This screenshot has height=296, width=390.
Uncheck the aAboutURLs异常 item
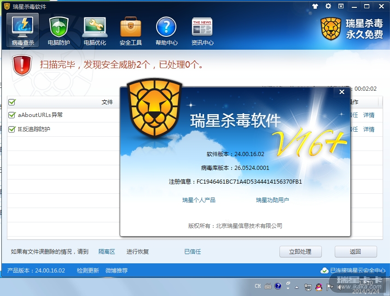pos(12,115)
